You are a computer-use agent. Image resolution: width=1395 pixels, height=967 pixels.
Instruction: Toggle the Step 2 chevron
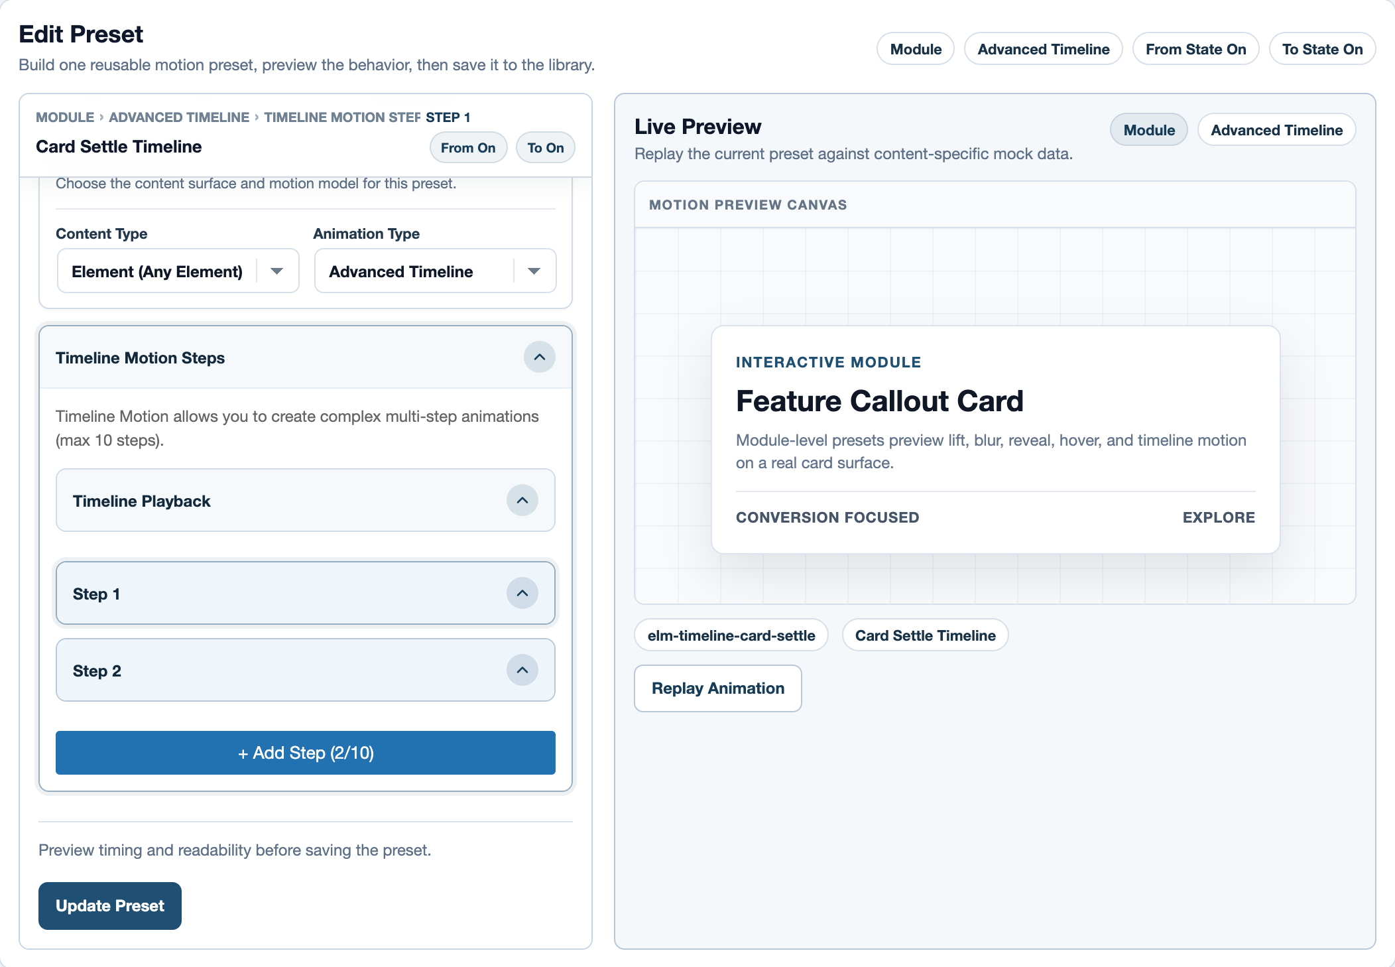tap(522, 671)
